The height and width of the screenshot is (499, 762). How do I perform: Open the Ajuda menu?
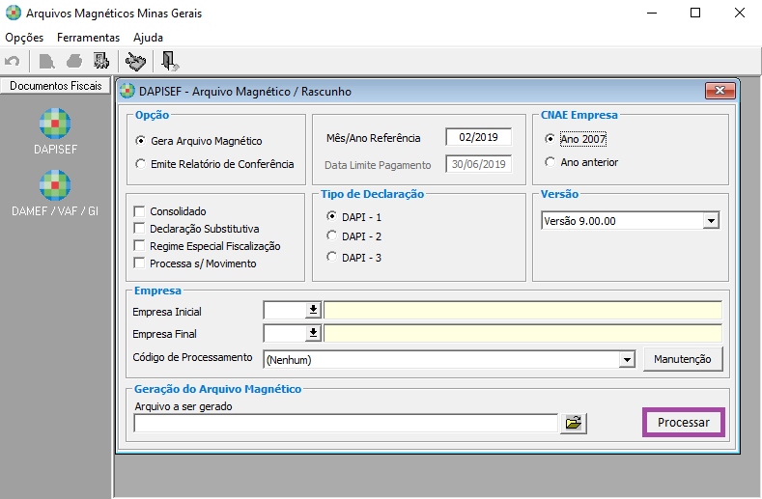148,38
